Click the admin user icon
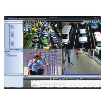 coord(98,19)
